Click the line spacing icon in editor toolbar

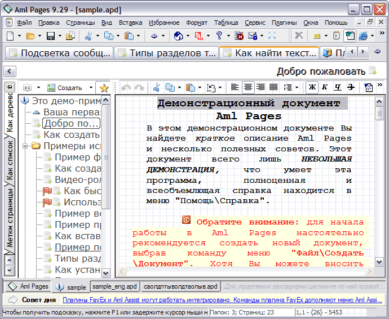coord(288,87)
